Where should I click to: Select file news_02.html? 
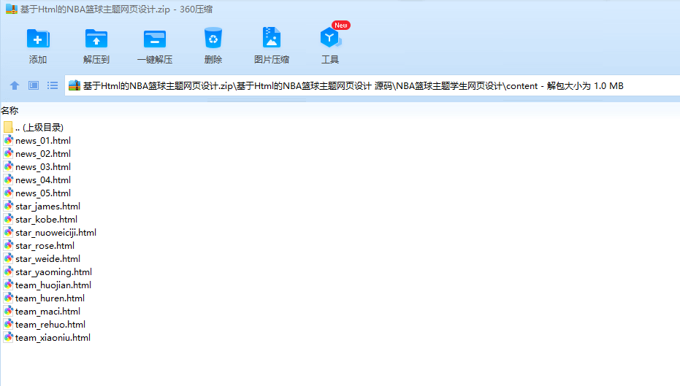37,154
